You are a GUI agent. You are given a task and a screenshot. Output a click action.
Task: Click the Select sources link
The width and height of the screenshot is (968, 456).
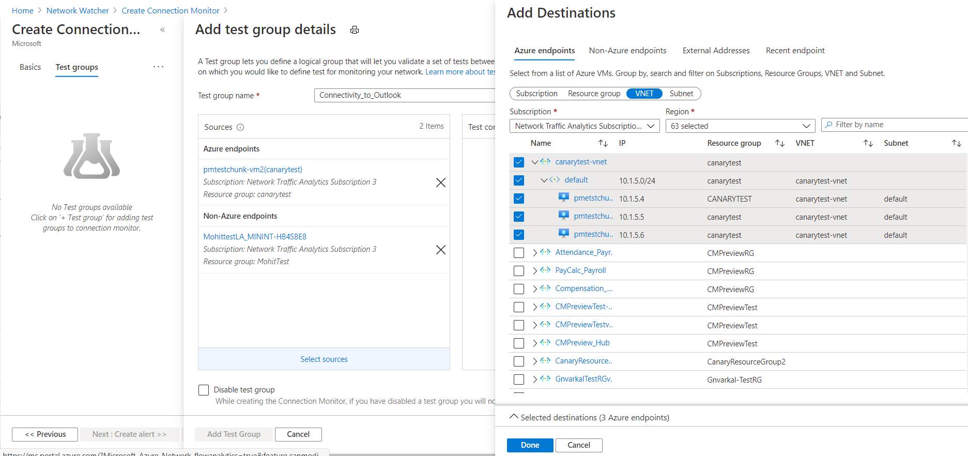(324, 359)
